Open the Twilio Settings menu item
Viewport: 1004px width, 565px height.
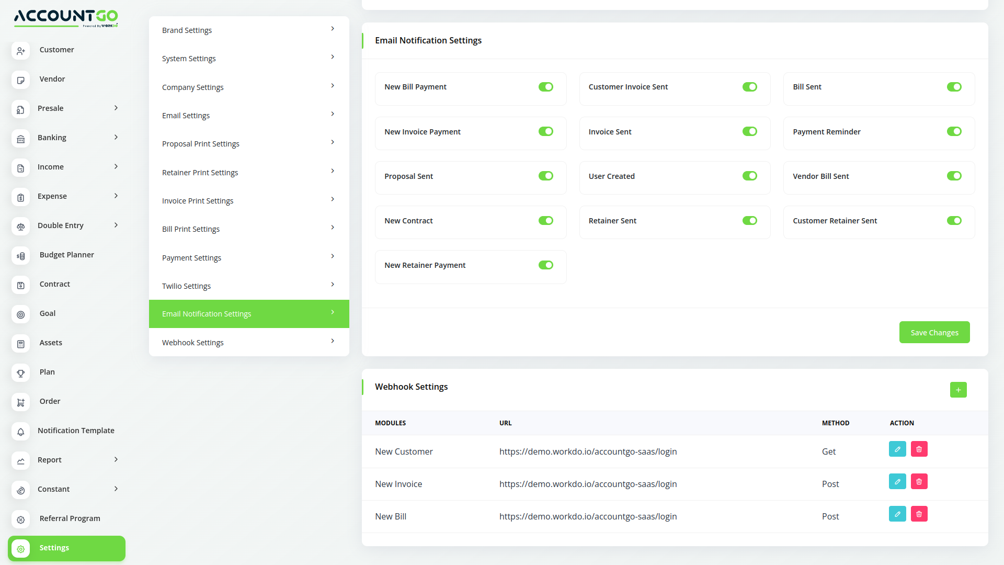248,286
